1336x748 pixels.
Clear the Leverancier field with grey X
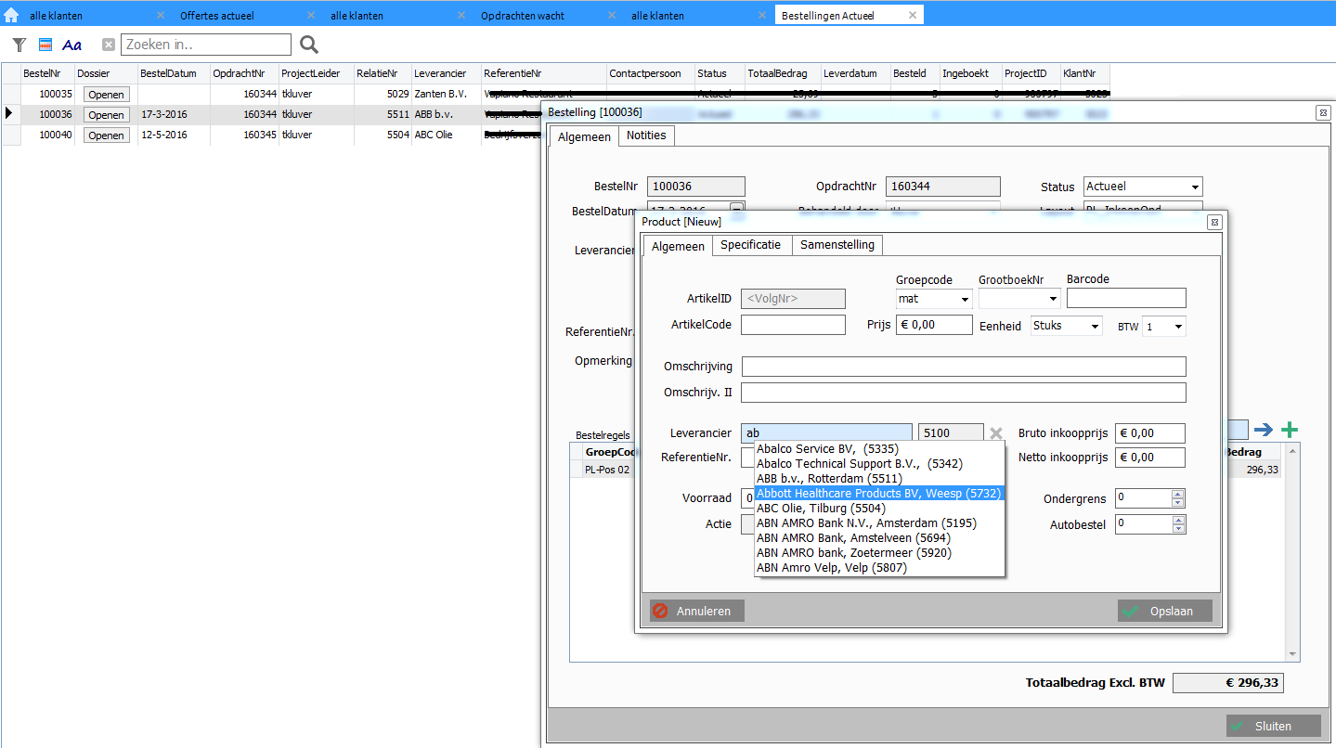point(996,433)
